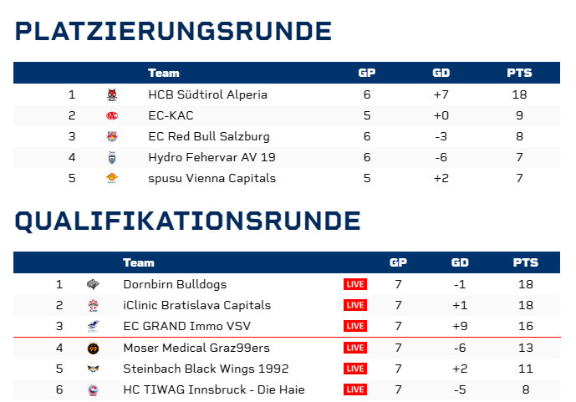The height and width of the screenshot is (402, 576).
Task: Select the Moser Medical Graz99ers team name
Action: (x=196, y=348)
